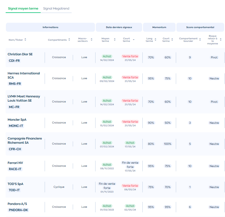The height and width of the screenshot is (217, 225).
Task: Click 90% long terme momentum for Moncler
Action: [151, 123]
